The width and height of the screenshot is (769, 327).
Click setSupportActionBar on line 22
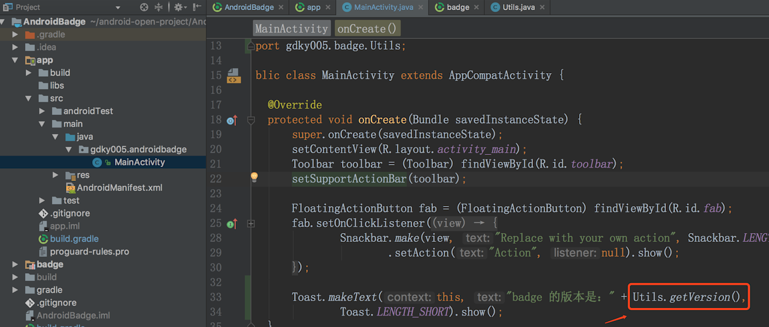pos(349,178)
